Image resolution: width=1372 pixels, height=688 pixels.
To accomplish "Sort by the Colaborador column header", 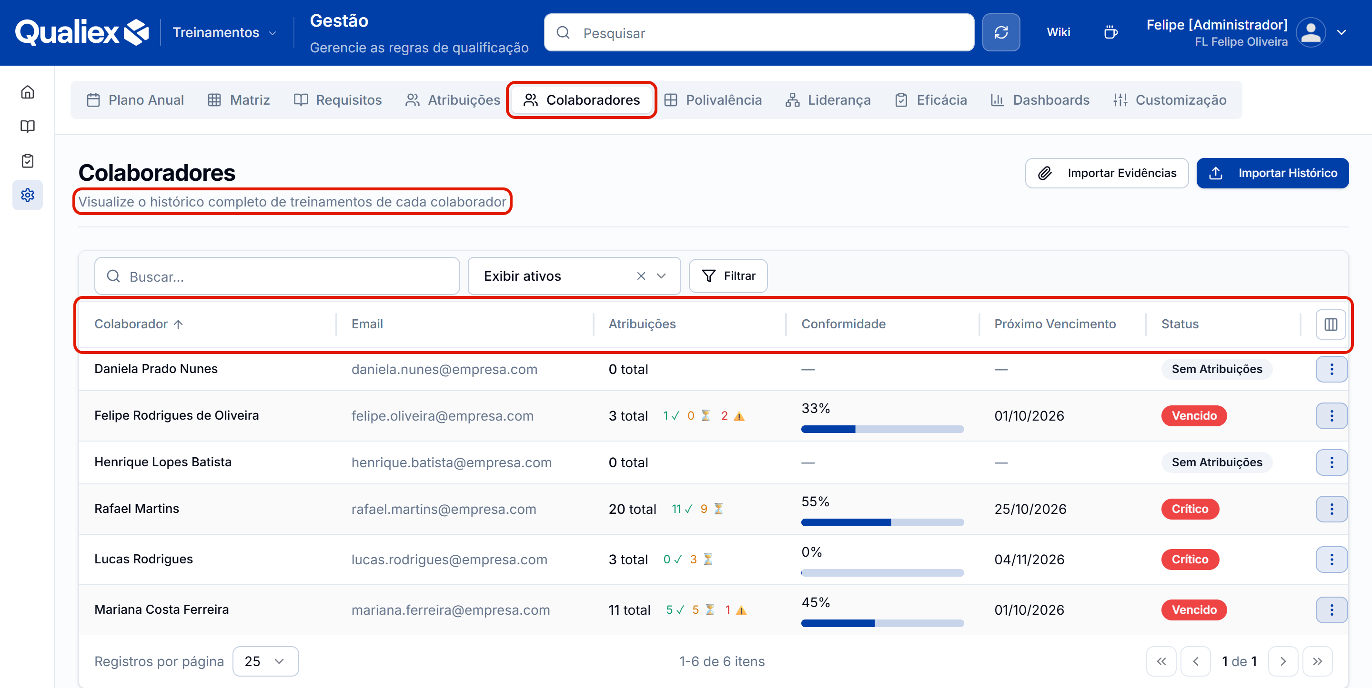I will pyautogui.click(x=139, y=324).
